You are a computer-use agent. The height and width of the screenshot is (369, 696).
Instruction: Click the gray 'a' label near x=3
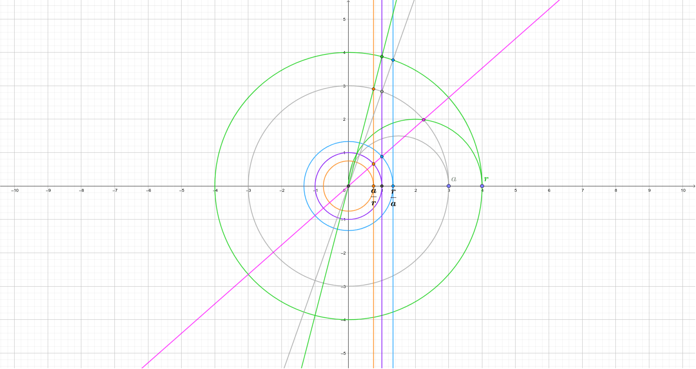[454, 179]
